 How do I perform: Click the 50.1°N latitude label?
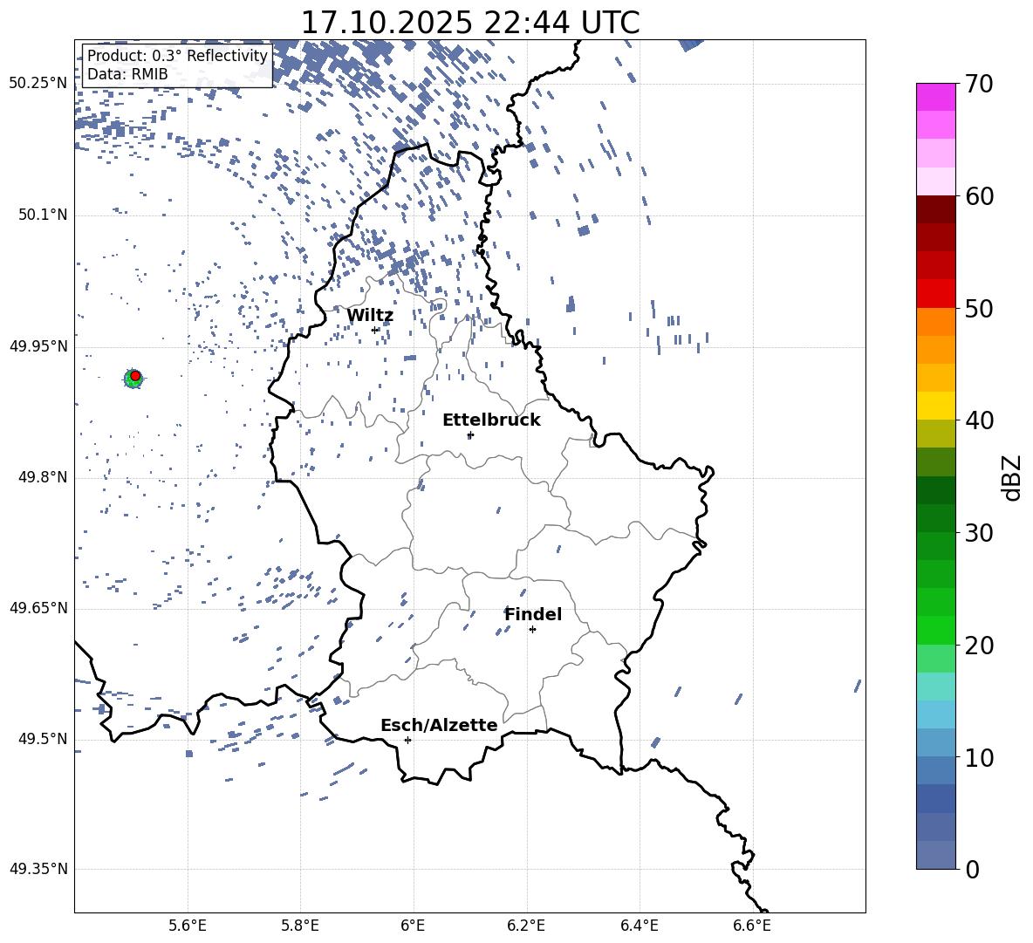pos(42,215)
